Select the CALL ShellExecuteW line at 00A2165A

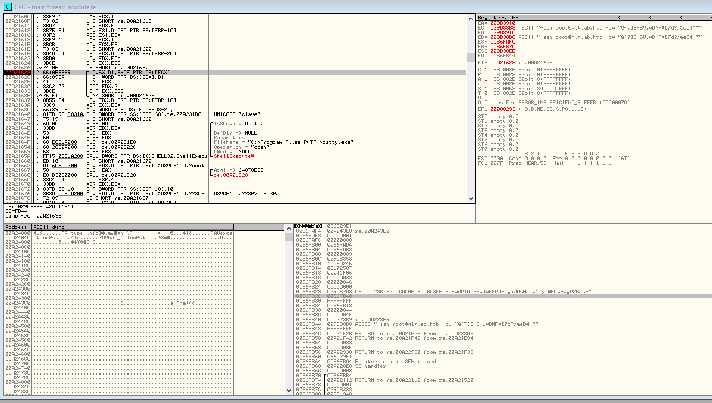coord(123,156)
